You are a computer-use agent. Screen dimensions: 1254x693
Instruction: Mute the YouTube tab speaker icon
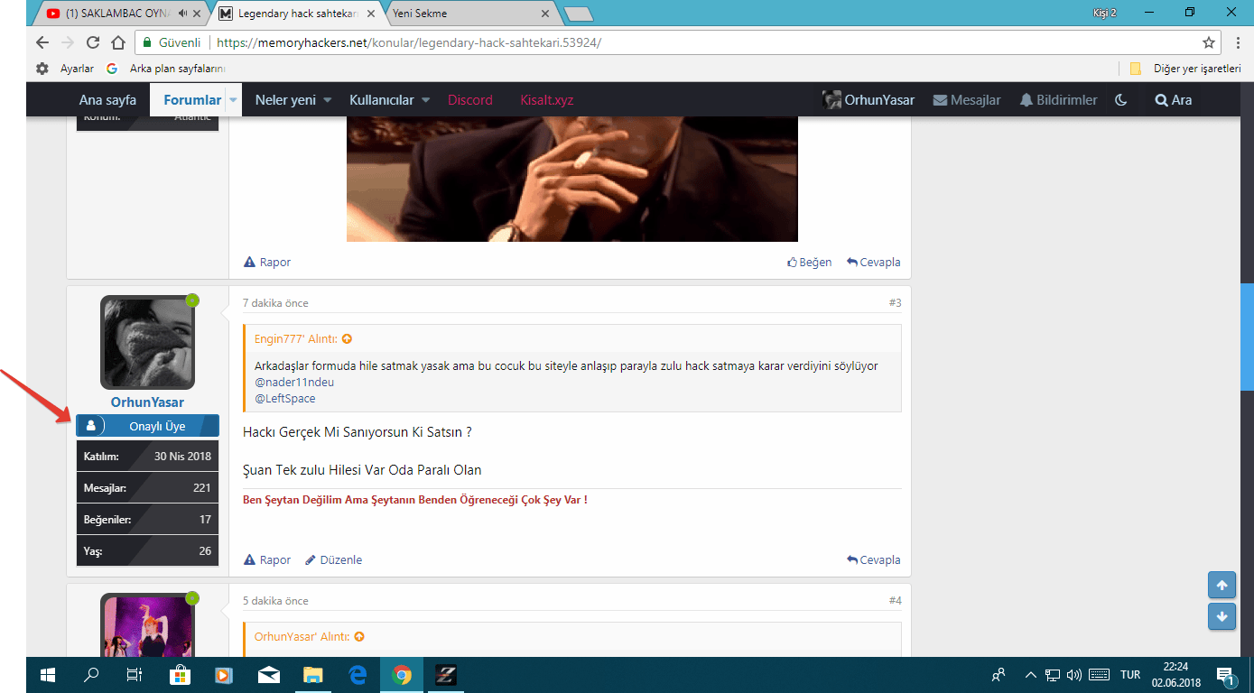click(183, 14)
